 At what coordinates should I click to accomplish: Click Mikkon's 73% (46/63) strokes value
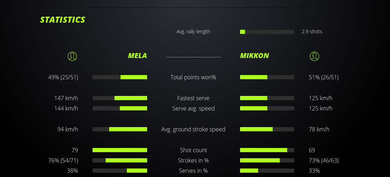point(324,160)
